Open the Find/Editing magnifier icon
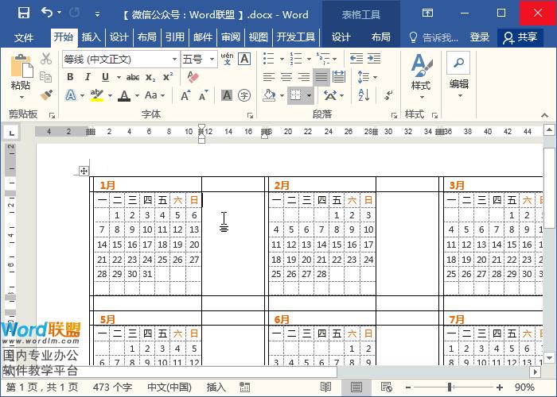 click(x=458, y=63)
